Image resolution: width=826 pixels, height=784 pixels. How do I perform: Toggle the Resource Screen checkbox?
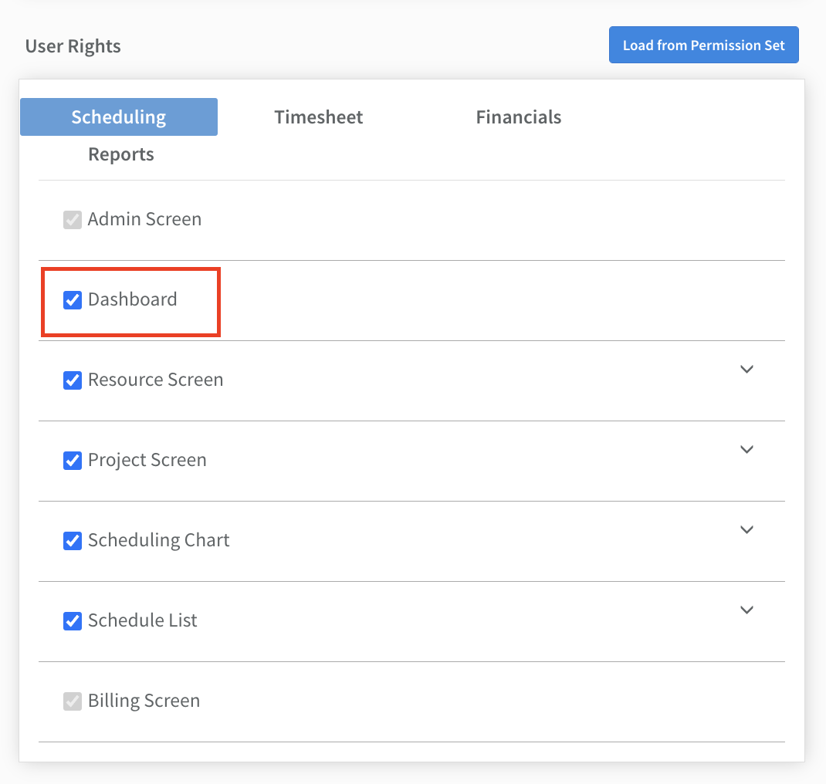tap(73, 380)
